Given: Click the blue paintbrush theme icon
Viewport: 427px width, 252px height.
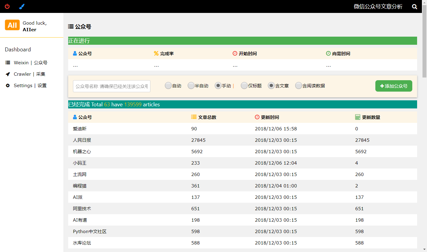Looking at the screenshot, I should point(22,6).
